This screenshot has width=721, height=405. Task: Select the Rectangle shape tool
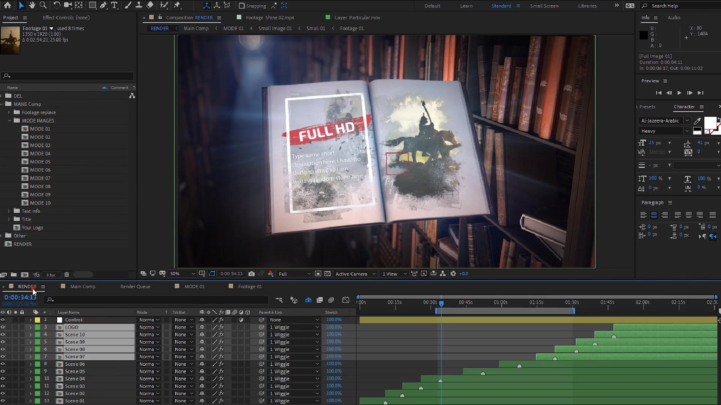92,5
